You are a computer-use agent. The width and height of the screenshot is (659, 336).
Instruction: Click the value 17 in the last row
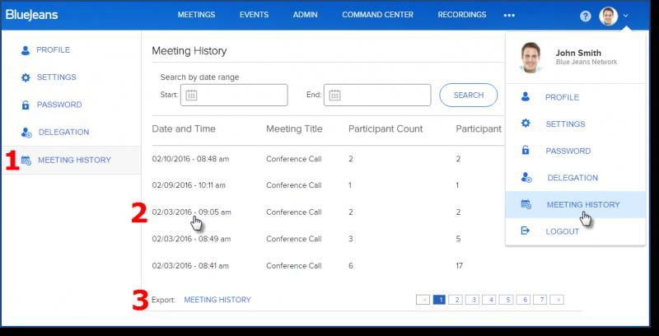(x=460, y=265)
